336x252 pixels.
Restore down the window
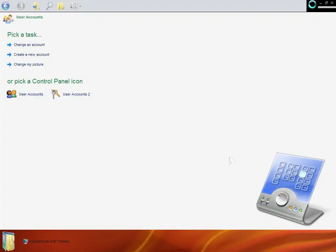(326, 3)
